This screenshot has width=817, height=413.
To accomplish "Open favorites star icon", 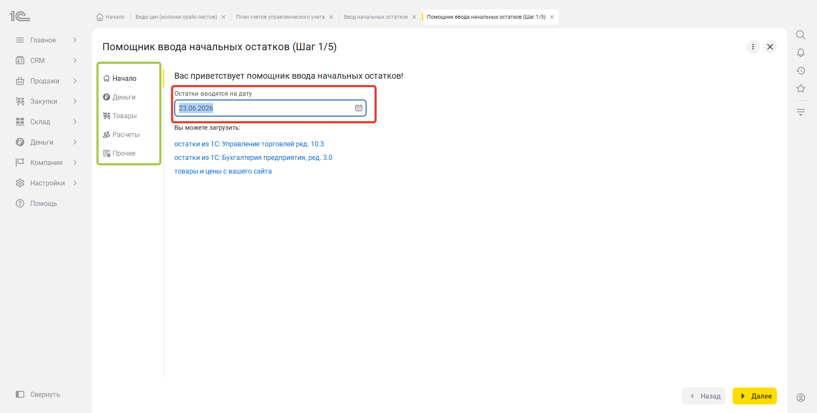I will click(x=801, y=88).
